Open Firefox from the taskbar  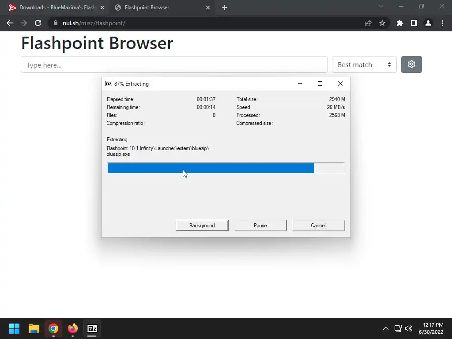73,328
